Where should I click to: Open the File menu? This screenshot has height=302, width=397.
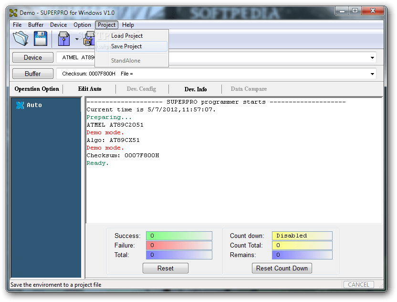pyautogui.click(x=17, y=24)
